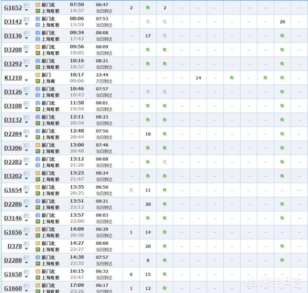Select seat count 6 in G1658 row
Image resolution: width=308 pixels, height=293 pixels.
click(131, 275)
